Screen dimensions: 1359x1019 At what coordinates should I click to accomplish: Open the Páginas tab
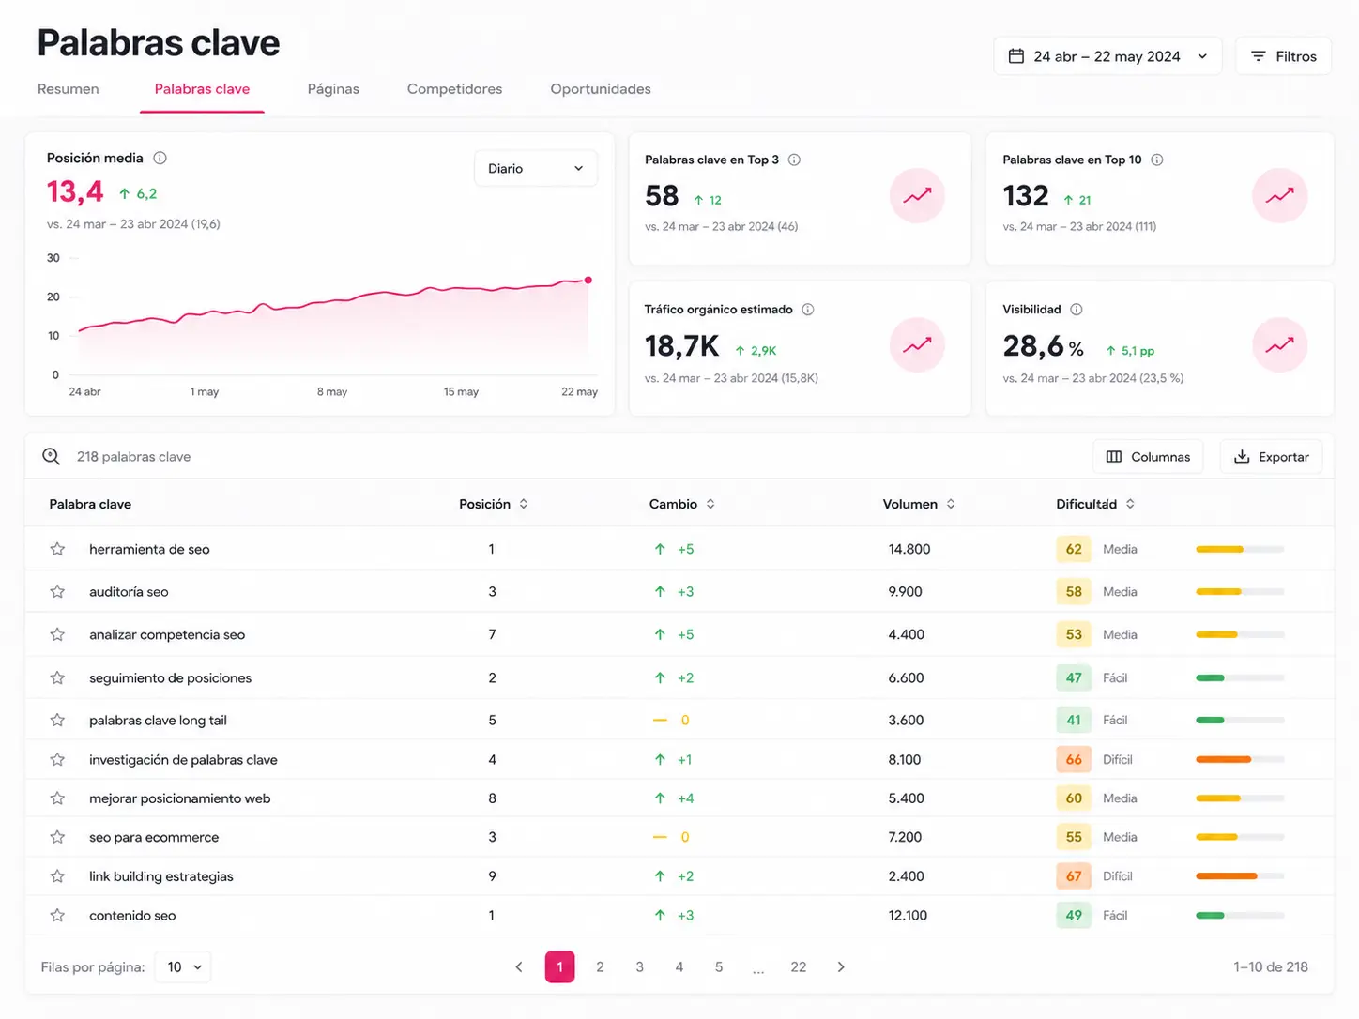pyautogui.click(x=333, y=89)
